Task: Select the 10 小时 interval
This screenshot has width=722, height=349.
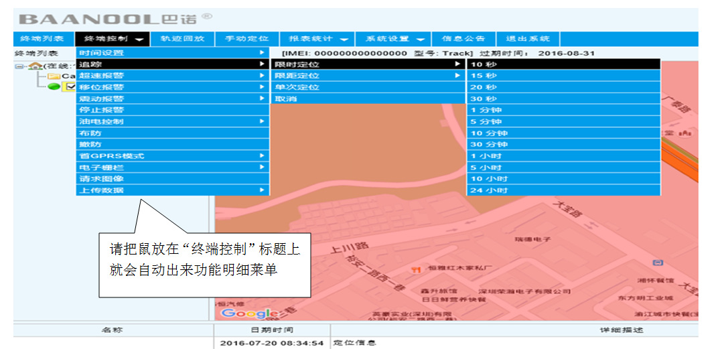Action: click(564, 179)
